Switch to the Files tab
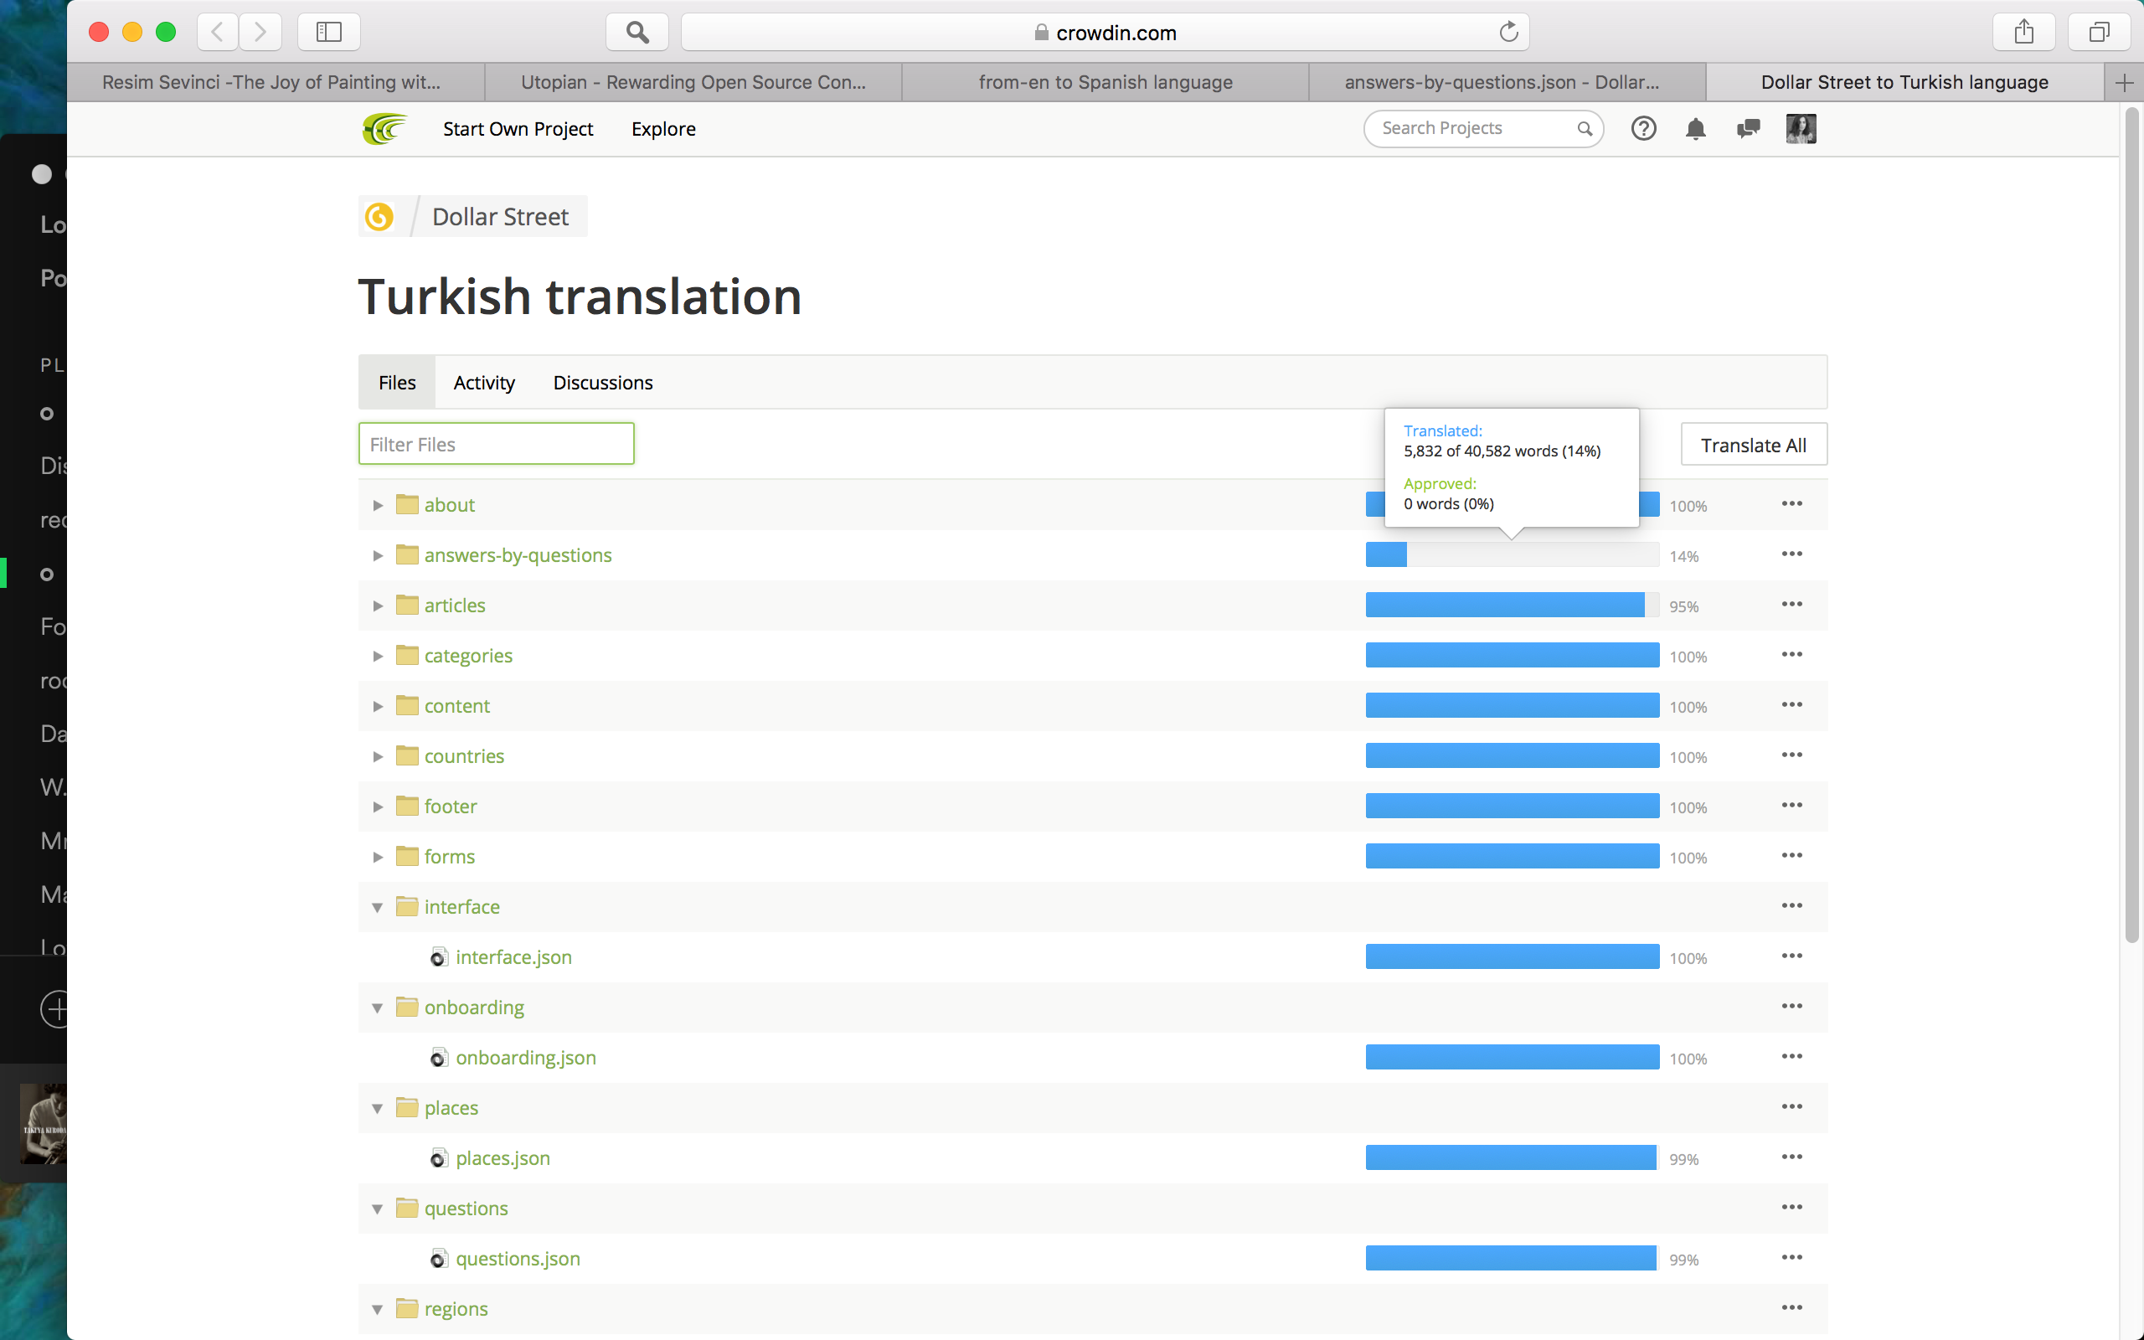The width and height of the screenshot is (2144, 1340). tap(397, 382)
